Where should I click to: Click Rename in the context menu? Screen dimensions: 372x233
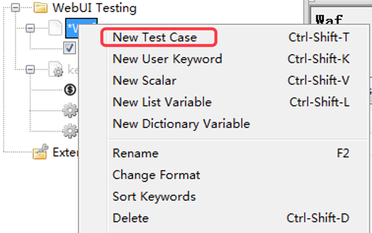click(135, 153)
